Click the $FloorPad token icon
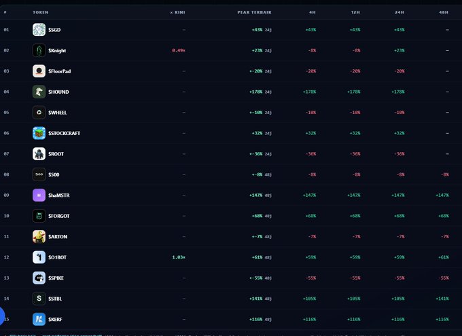The image size is (462, 336). tap(39, 71)
